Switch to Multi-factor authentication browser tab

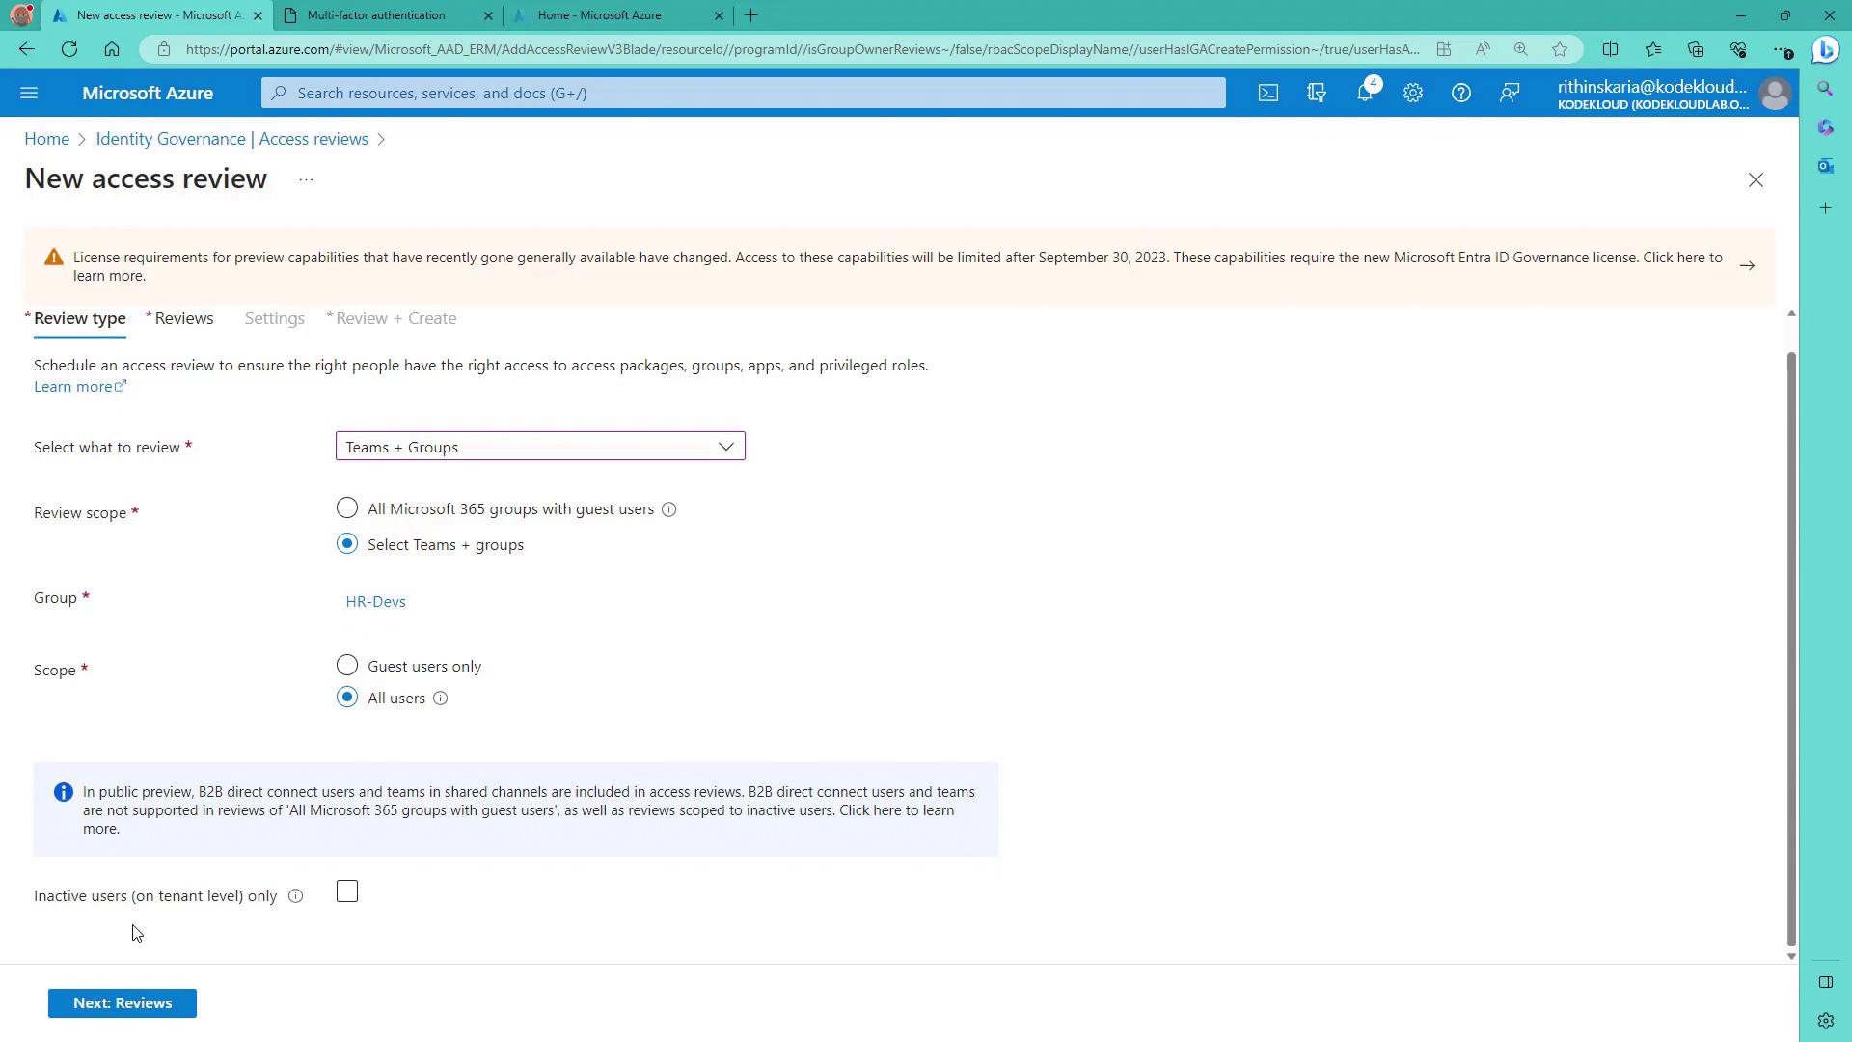(x=376, y=15)
